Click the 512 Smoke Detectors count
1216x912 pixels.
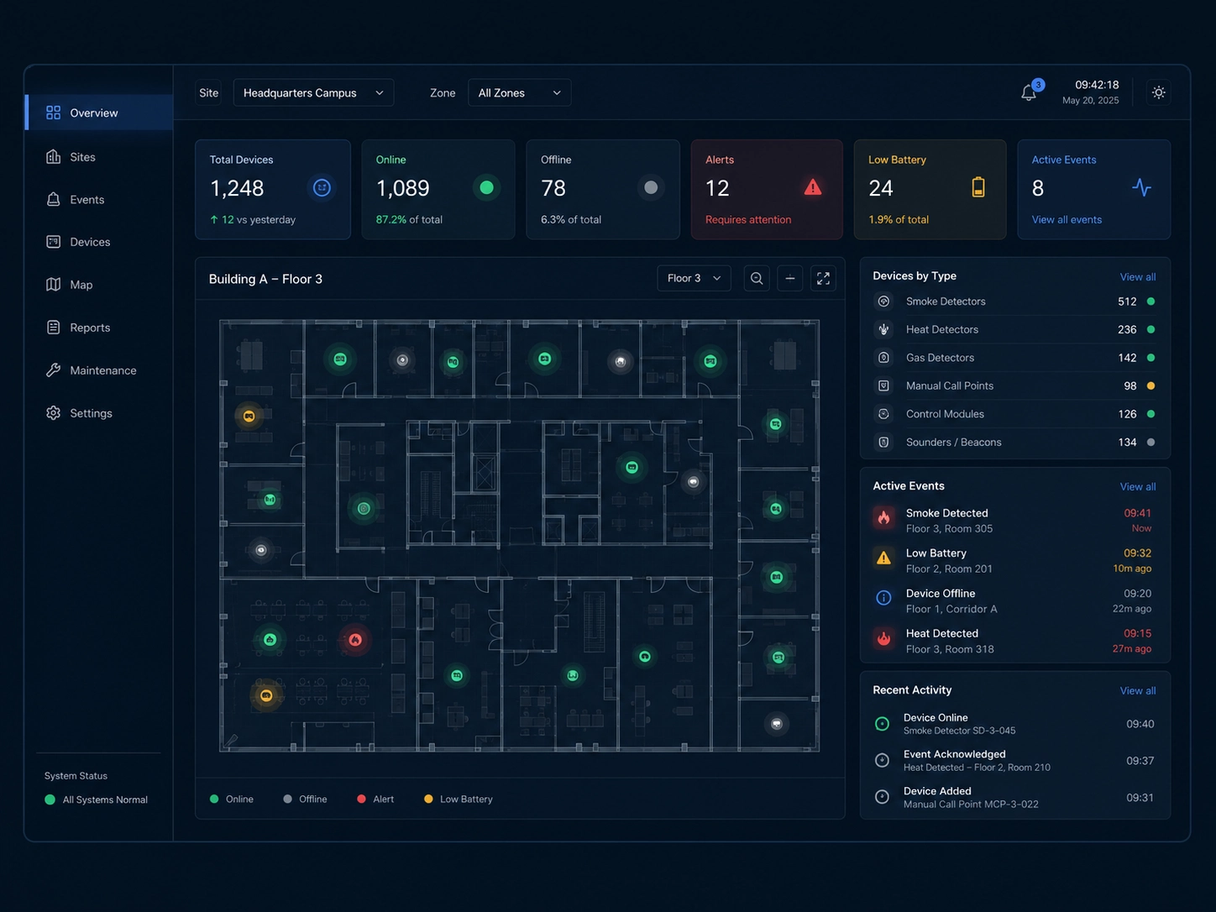click(1127, 301)
